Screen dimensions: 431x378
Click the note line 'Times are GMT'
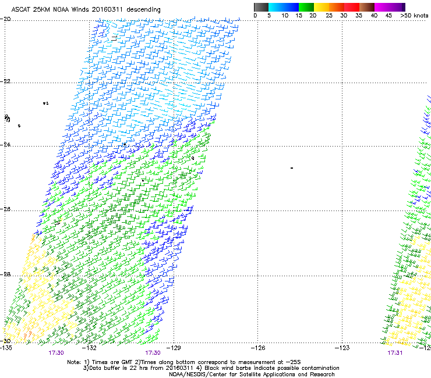point(111,362)
